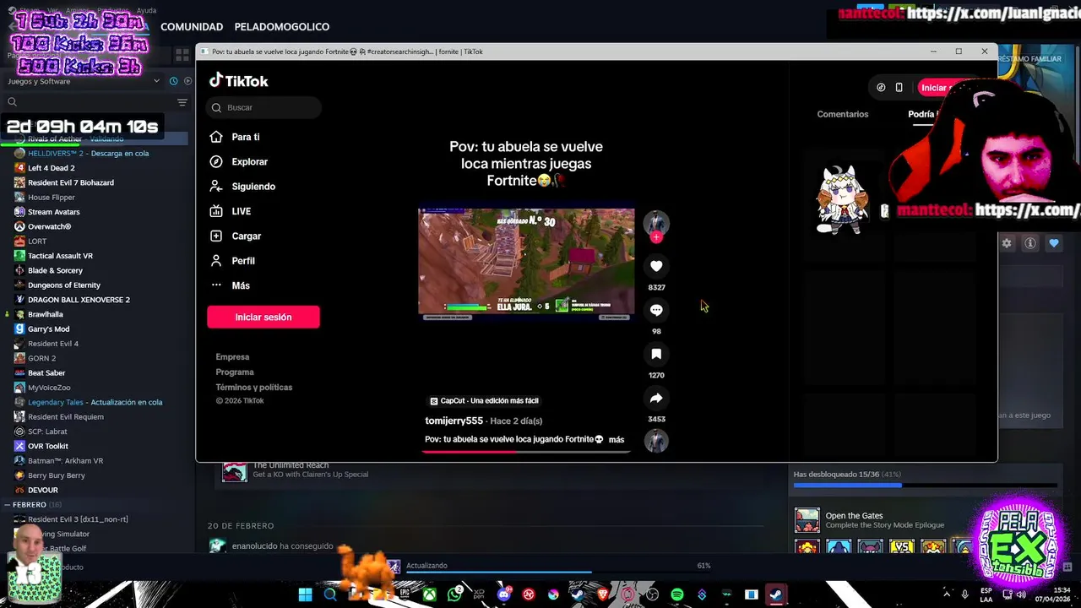This screenshot has width=1081, height=608.
Task: Expand Juegos y Software dropdown in Steam
Action: coord(83,81)
